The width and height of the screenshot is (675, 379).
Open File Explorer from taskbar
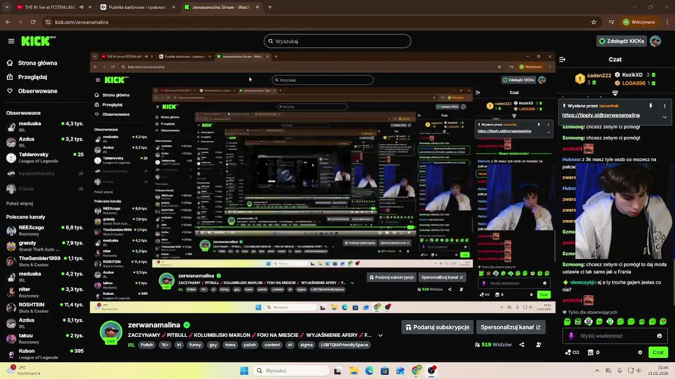(354, 371)
